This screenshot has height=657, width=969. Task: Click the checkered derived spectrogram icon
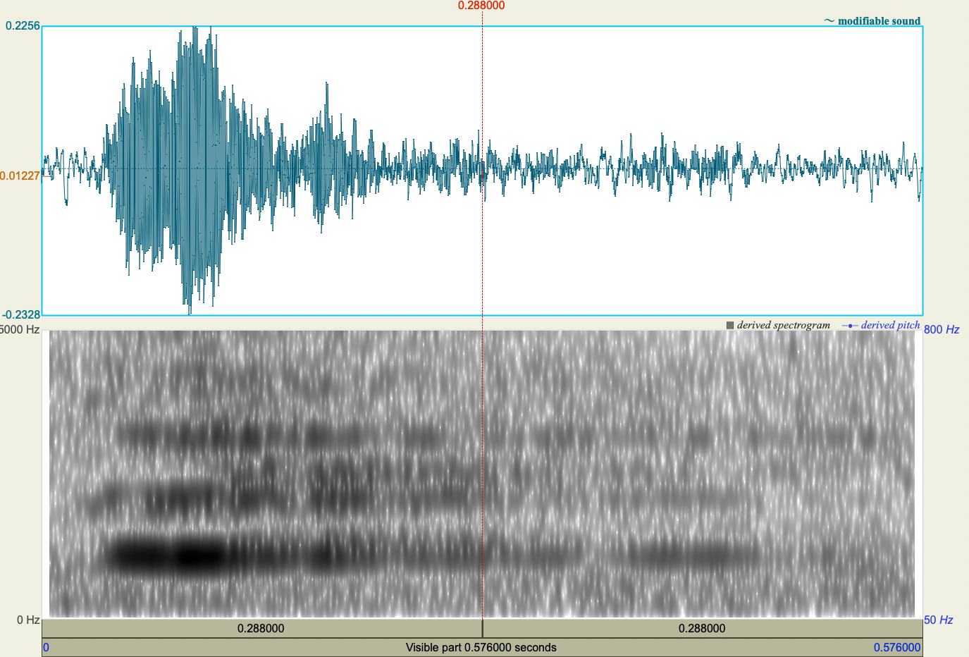730,325
